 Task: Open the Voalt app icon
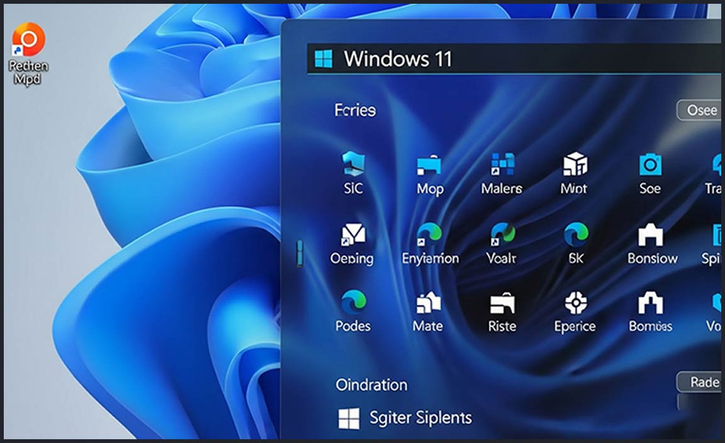pyautogui.click(x=502, y=235)
